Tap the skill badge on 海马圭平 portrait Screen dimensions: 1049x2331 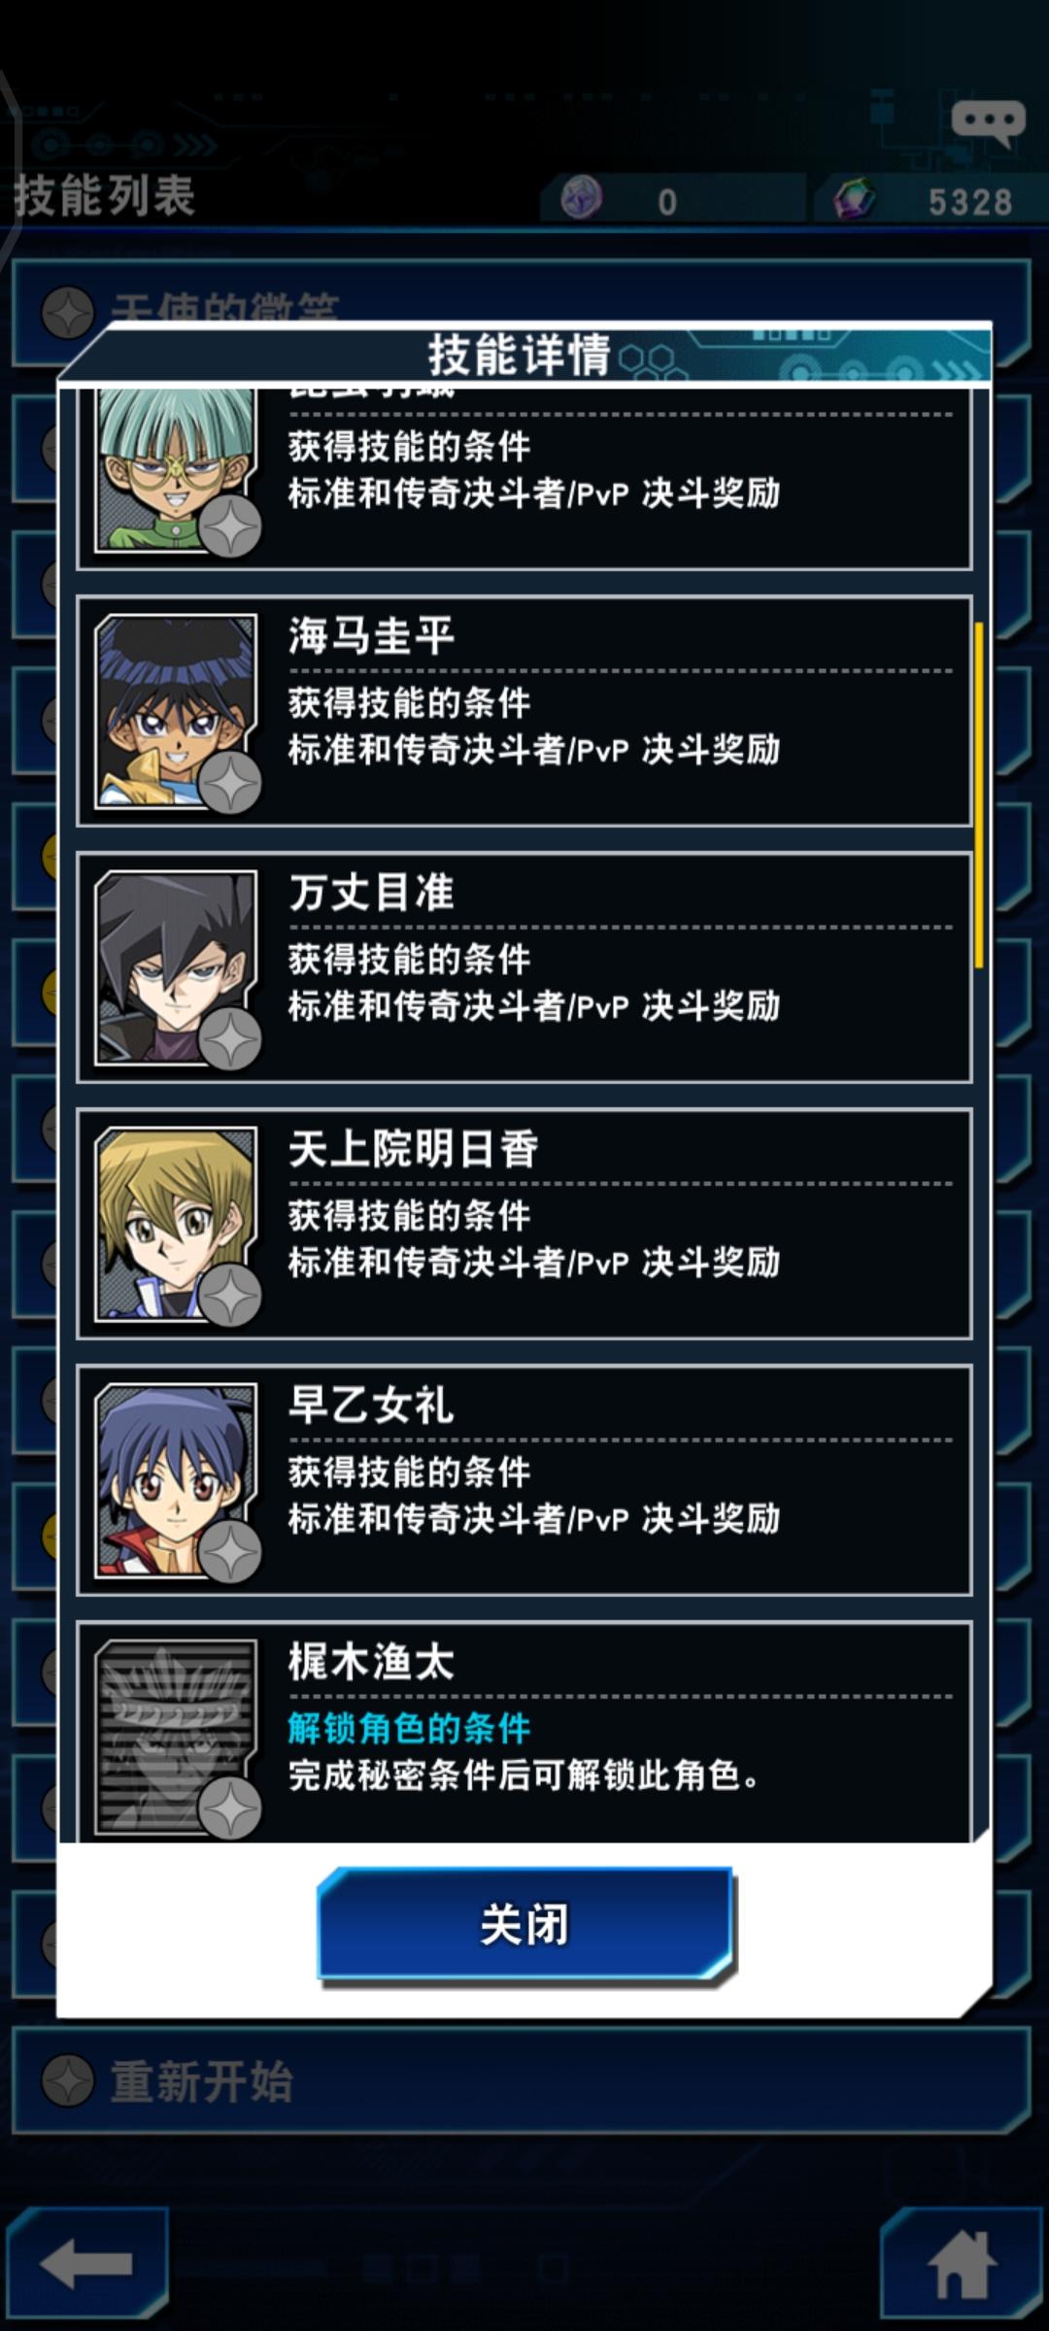(230, 783)
